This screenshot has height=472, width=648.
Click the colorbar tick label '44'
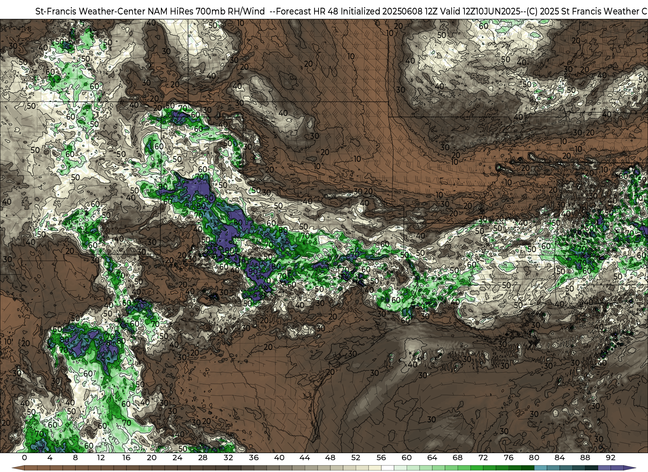[305, 458]
